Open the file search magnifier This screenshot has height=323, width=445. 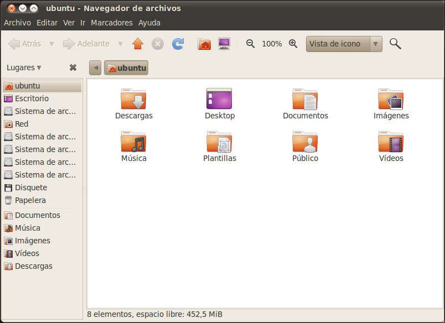[395, 44]
